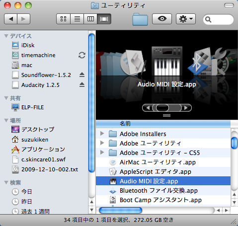238x226 pixels.
Task: Select Audio MIDI 設定.app row
Action: click(x=163, y=181)
